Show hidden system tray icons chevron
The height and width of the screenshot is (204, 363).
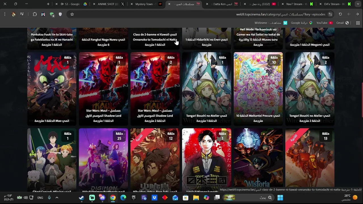pyautogui.click(x=57, y=197)
